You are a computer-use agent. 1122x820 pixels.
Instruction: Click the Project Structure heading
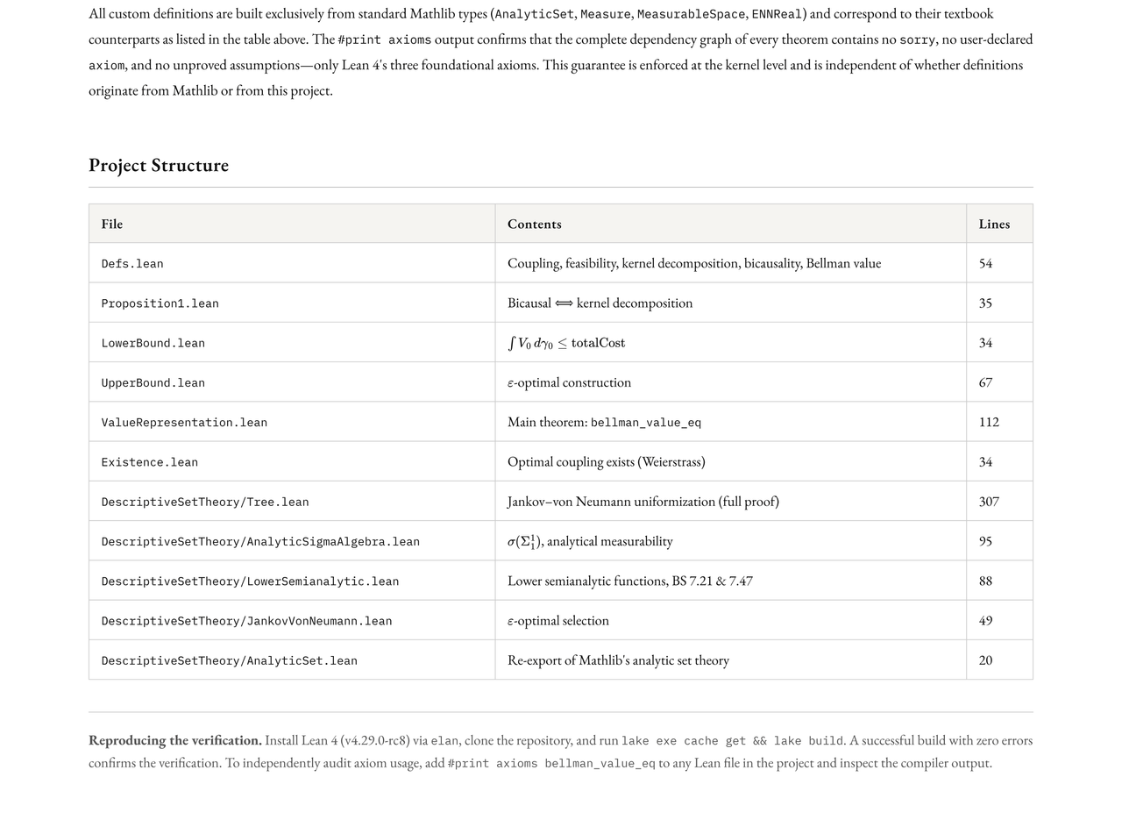tap(159, 165)
